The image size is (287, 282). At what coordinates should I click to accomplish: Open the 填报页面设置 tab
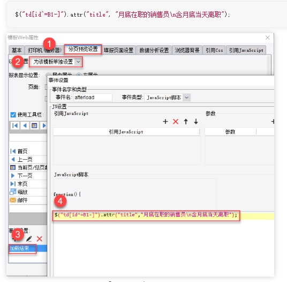point(118,50)
